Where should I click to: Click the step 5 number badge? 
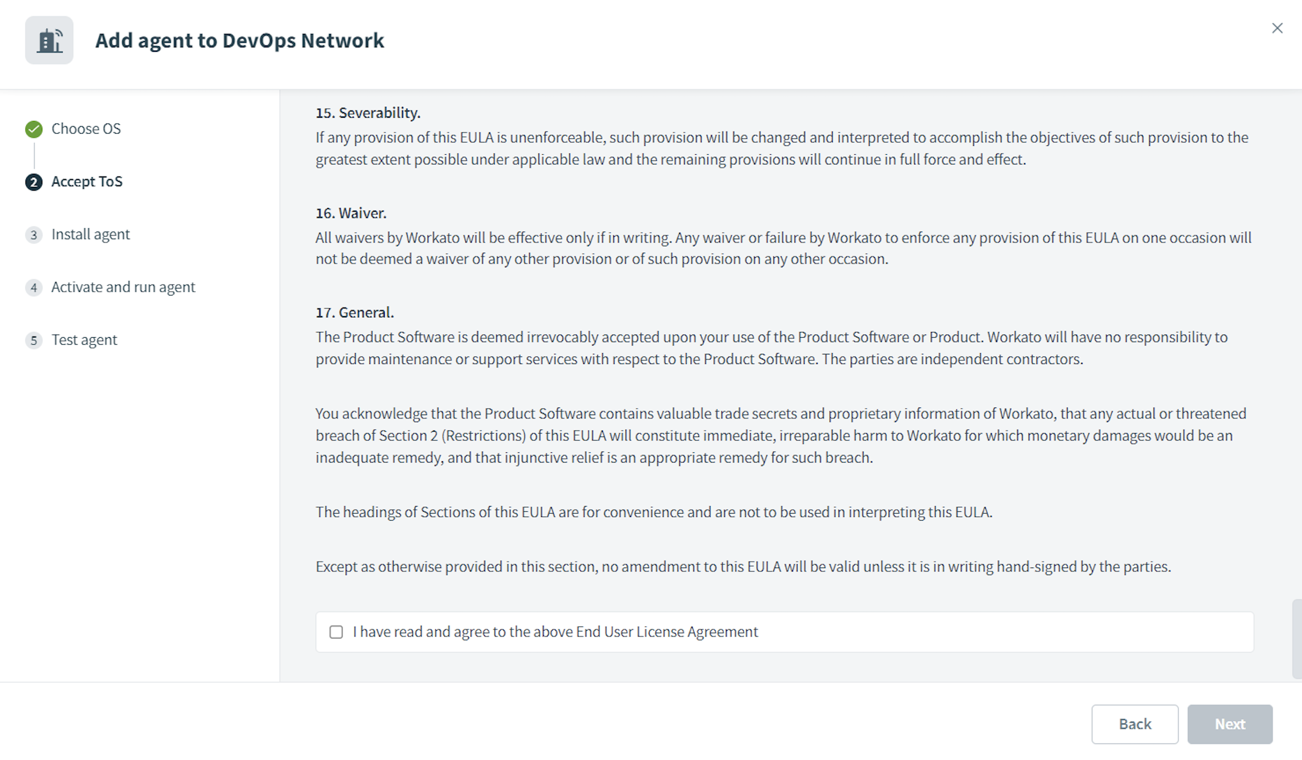pyautogui.click(x=34, y=340)
